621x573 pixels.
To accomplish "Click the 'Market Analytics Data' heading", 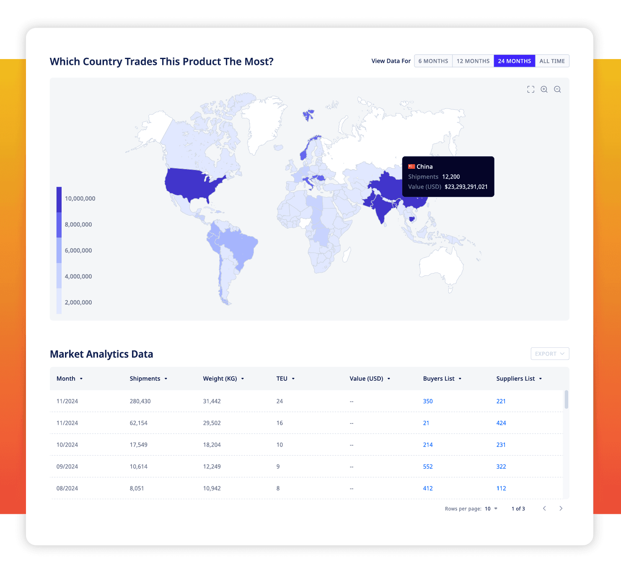I will 101,354.
